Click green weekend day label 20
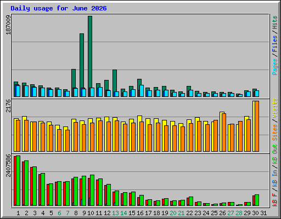This screenshot has height=219, width=281. 173,213
